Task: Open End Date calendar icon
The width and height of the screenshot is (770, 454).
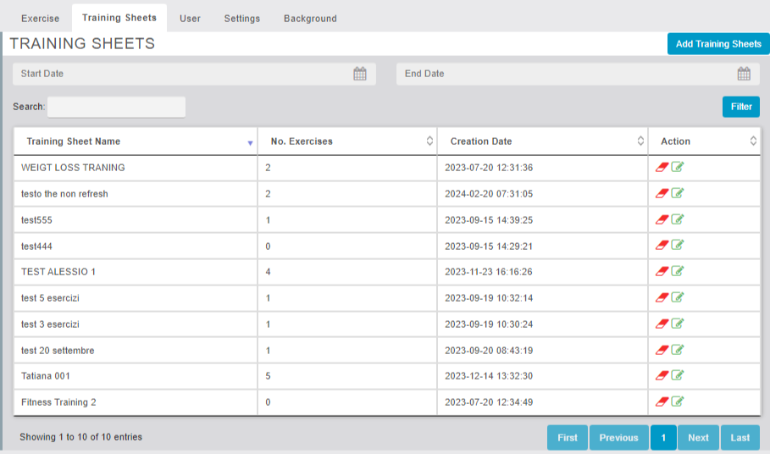Action: pos(744,74)
